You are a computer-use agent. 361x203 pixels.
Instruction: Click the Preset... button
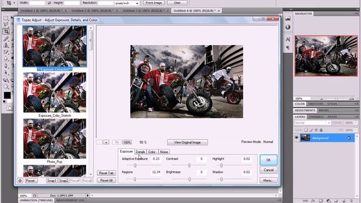[x=32, y=180]
